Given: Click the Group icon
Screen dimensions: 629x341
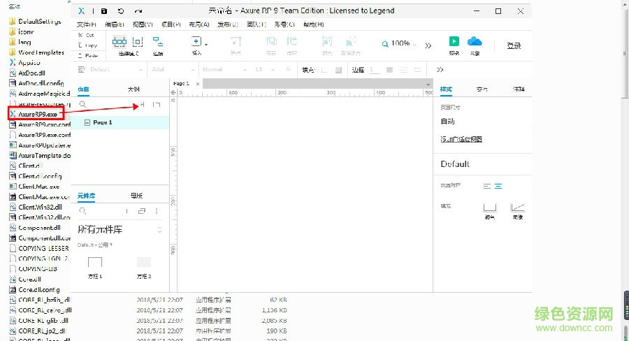Looking at the screenshot, I should coord(327,41).
